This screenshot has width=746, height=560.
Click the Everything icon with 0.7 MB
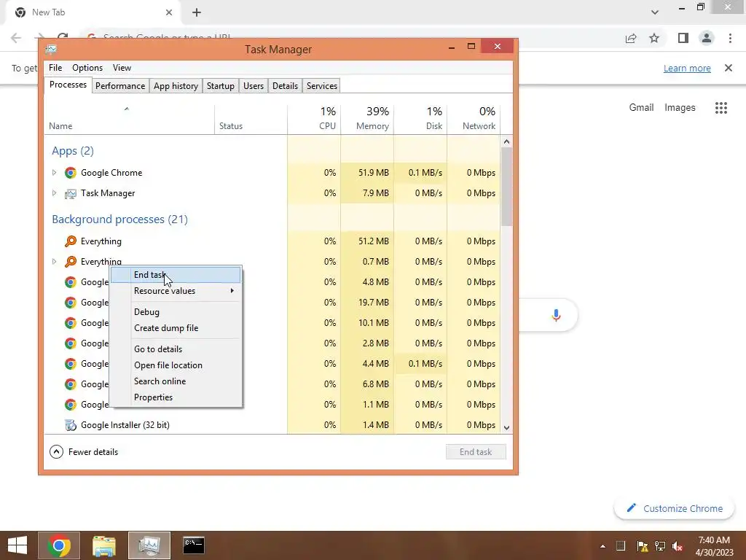[71, 262]
